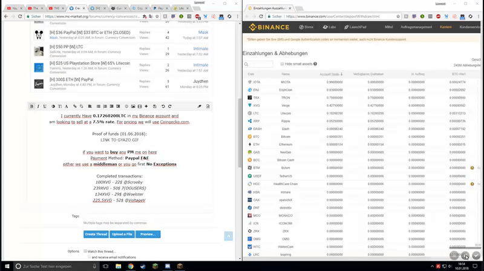This screenshot has width=484, height=271.
Task: Click the mc-market address bar
Action: (93, 16)
